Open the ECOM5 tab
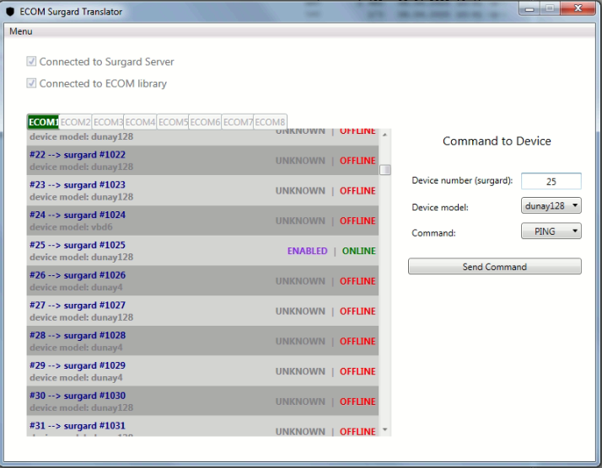The height and width of the screenshot is (468, 602). click(173, 122)
